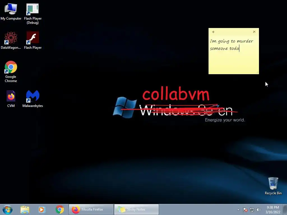
Task: Open the pinned Chrome taskbar icon
Action: click(x=60, y=209)
